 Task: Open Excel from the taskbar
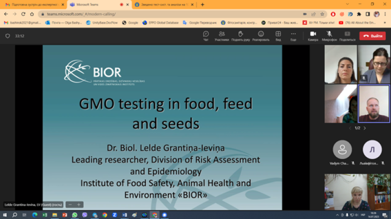pos(45,215)
